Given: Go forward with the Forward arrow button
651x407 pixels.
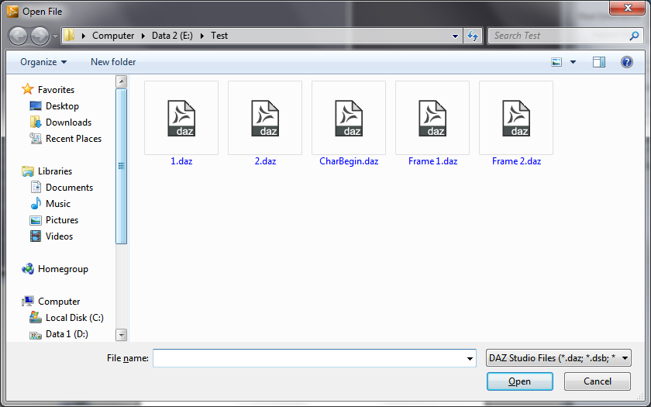Looking at the screenshot, I should point(40,36).
